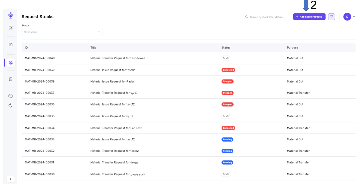Open the chat bubble icon in sidebar
Viewport: 362px width, 184px height.
(x=11, y=96)
